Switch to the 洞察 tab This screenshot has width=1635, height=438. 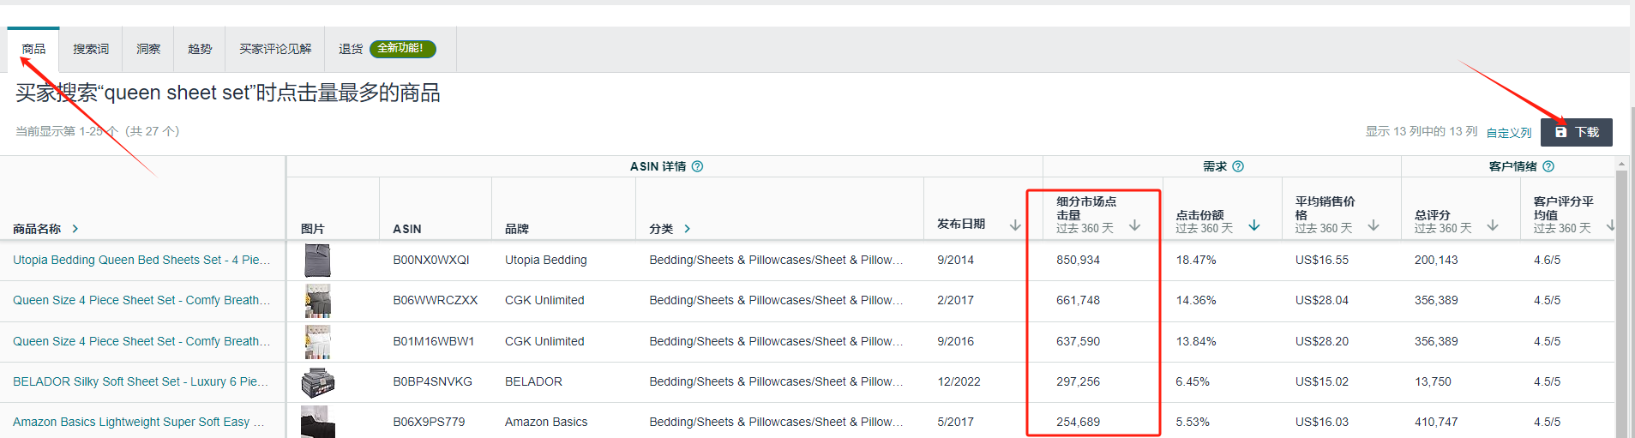coord(148,49)
